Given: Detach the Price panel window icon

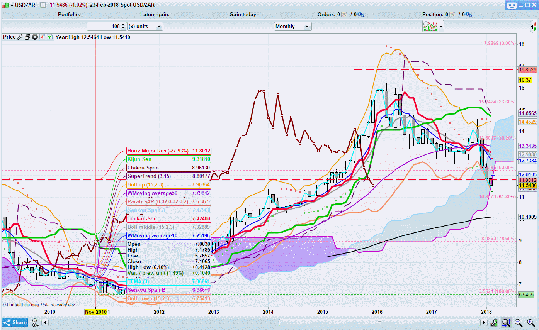Looking at the screenshot, I should (x=27, y=37).
